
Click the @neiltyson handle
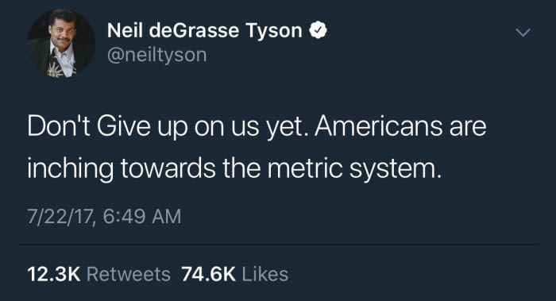[156, 56]
